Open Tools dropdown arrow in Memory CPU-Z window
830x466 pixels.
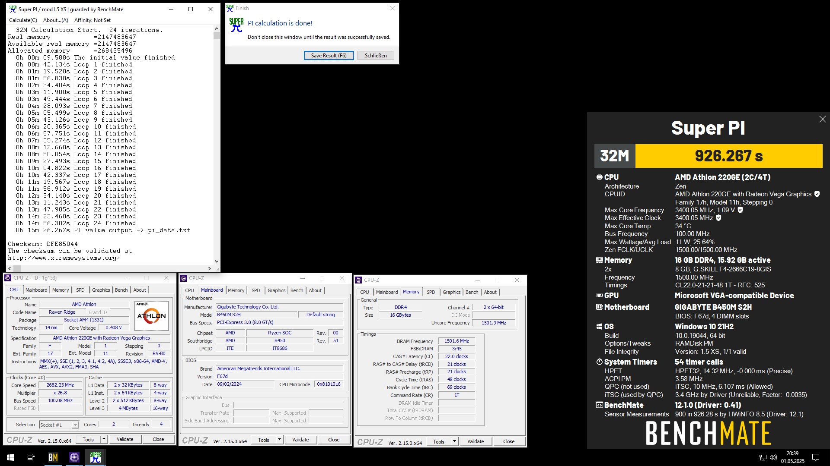(x=454, y=441)
